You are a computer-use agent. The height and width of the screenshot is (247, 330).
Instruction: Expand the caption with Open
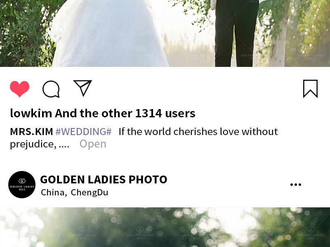point(93,144)
